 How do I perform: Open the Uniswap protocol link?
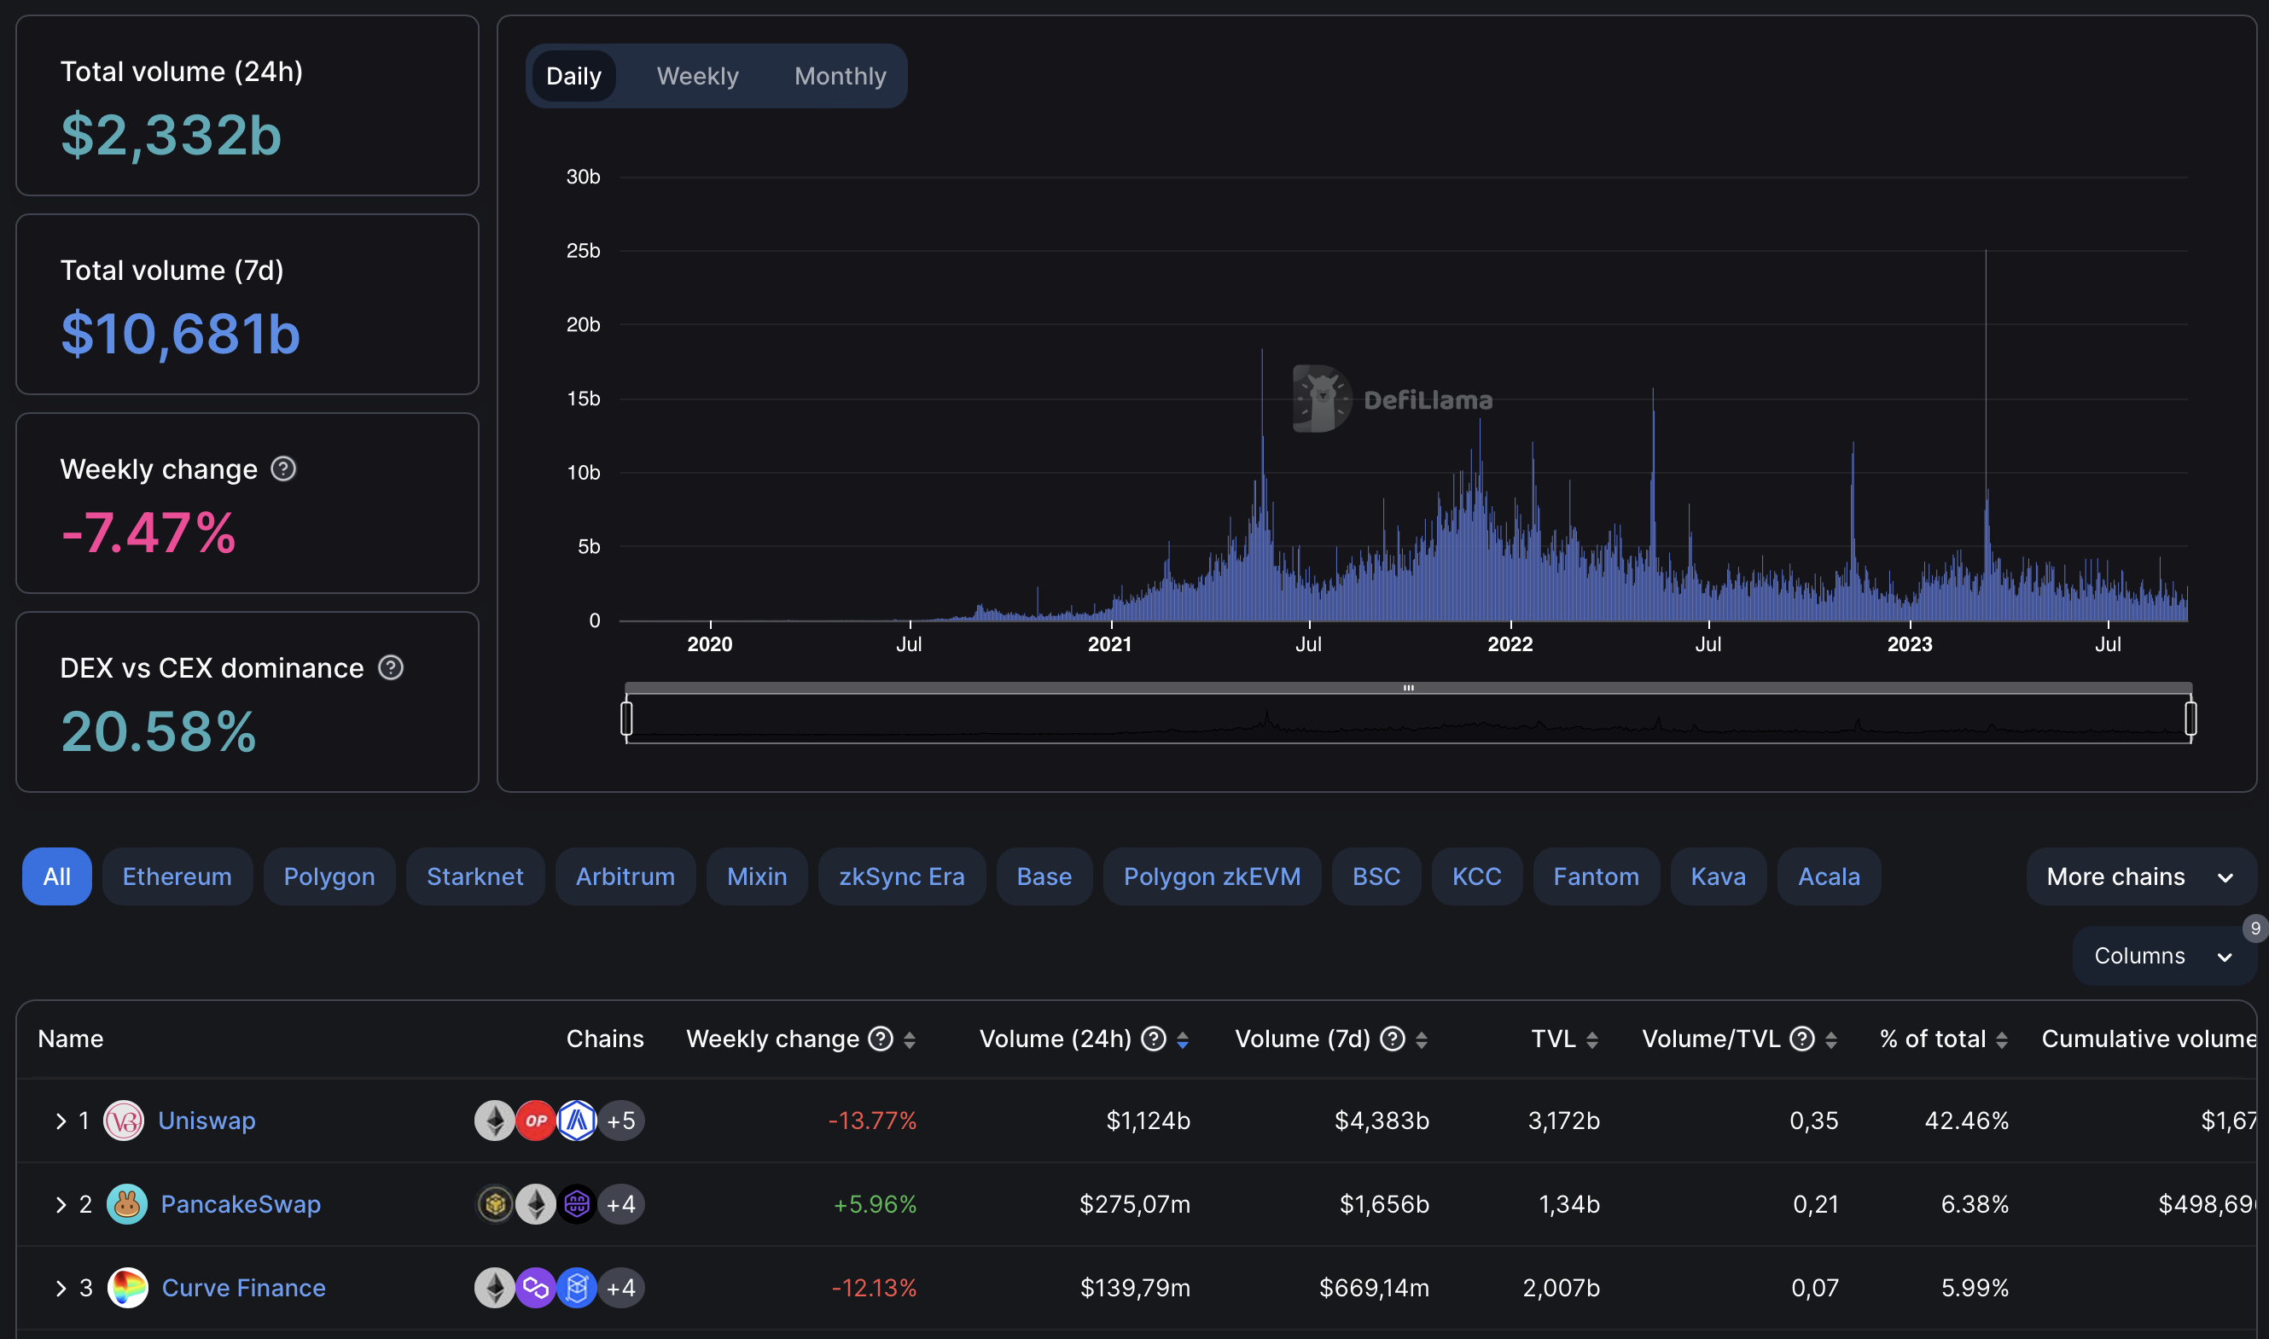click(x=207, y=1121)
